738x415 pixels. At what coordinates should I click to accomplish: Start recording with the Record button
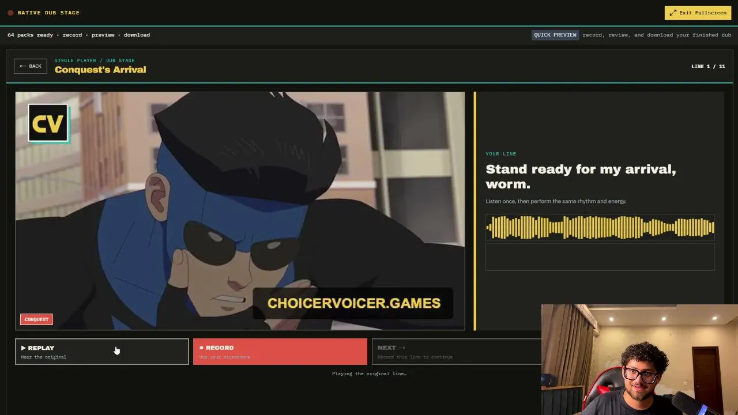(x=280, y=352)
